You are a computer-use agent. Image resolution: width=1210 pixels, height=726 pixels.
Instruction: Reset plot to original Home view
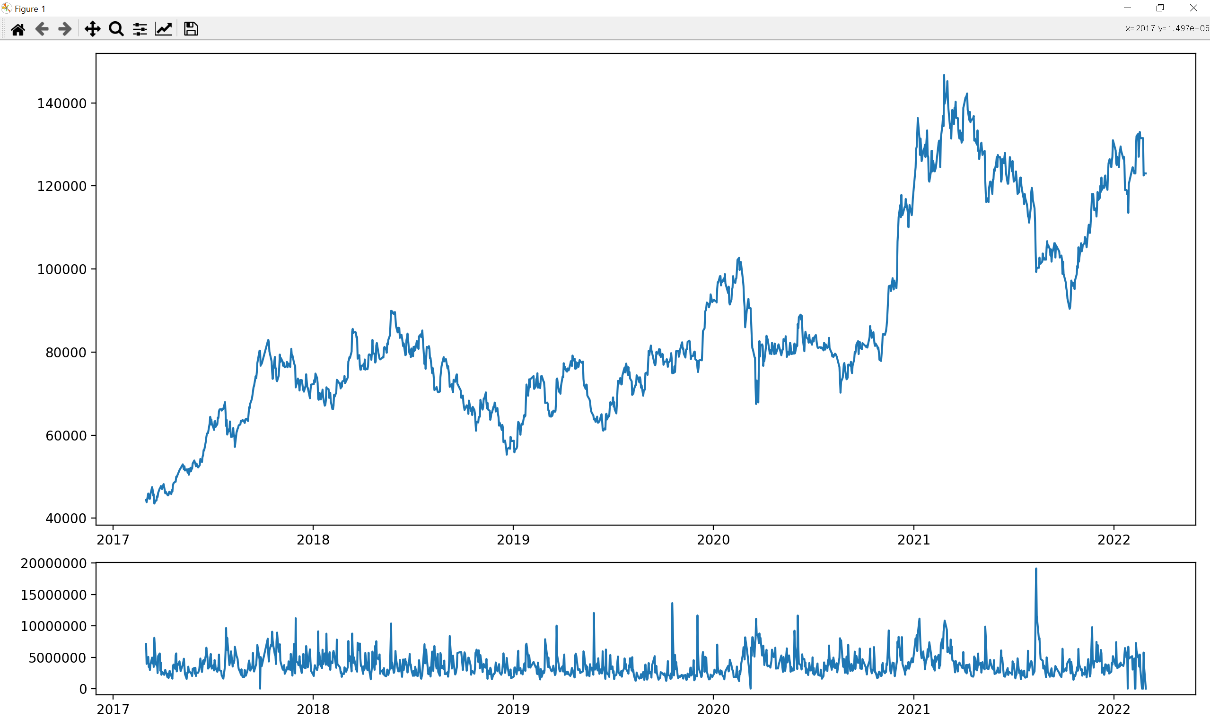coord(18,29)
